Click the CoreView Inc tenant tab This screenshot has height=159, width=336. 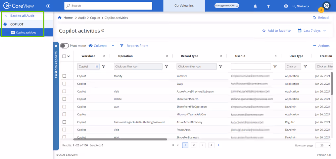point(184,6)
